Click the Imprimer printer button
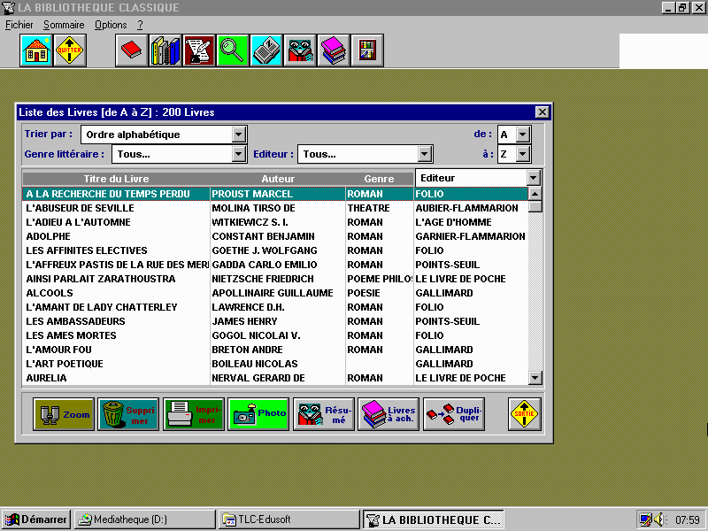 pos(194,414)
